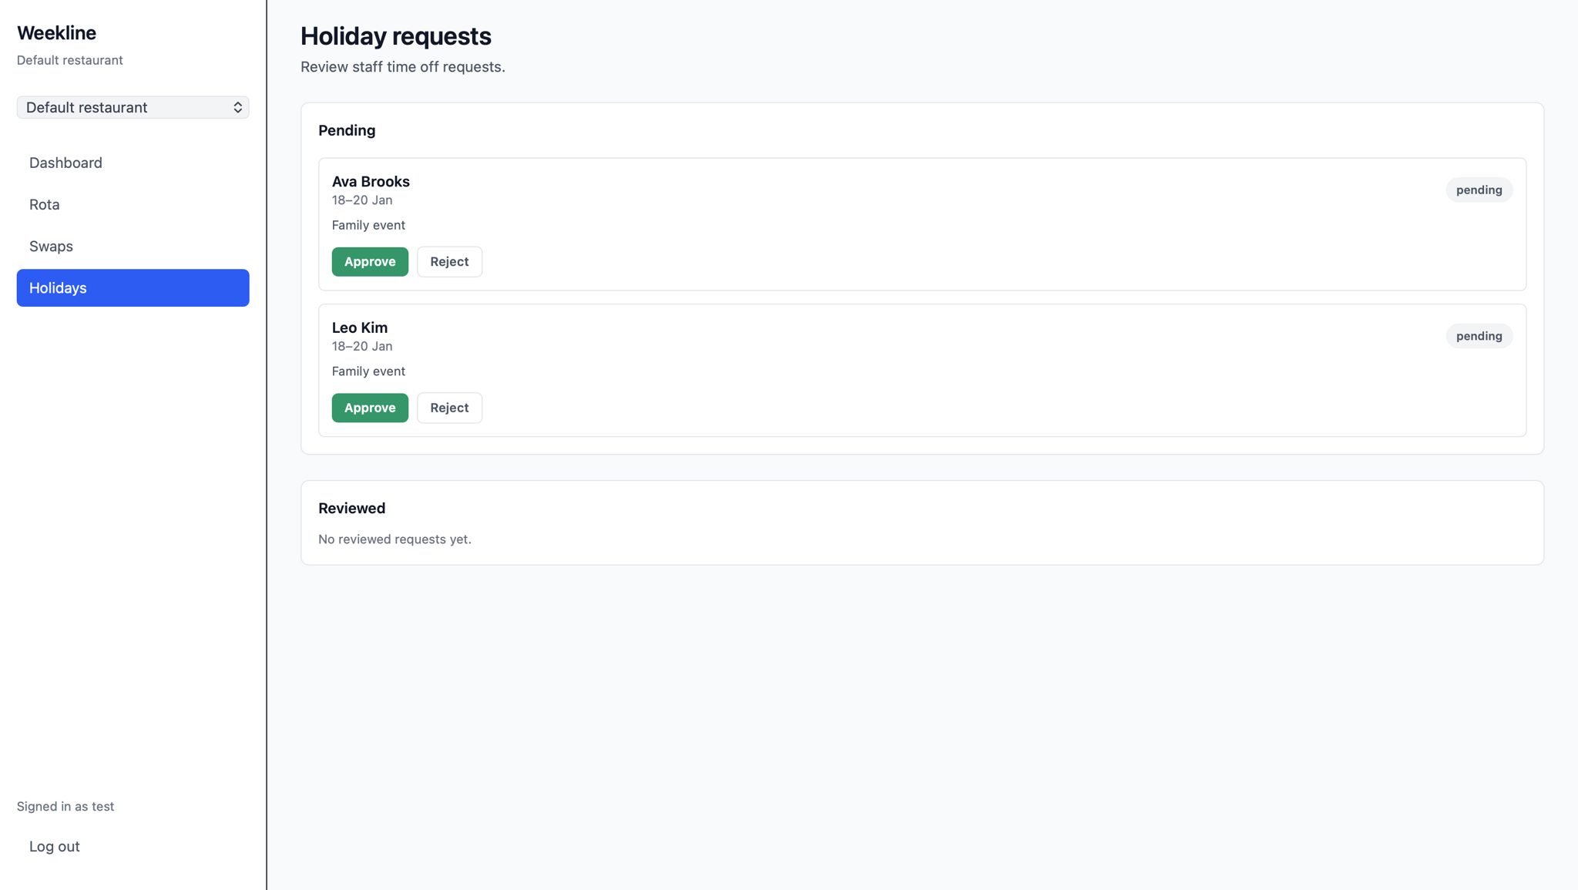Click the Reviewed section heading

tap(351, 508)
